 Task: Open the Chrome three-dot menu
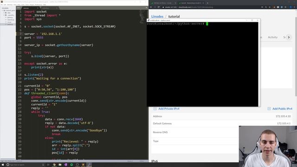[x=294, y=7]
